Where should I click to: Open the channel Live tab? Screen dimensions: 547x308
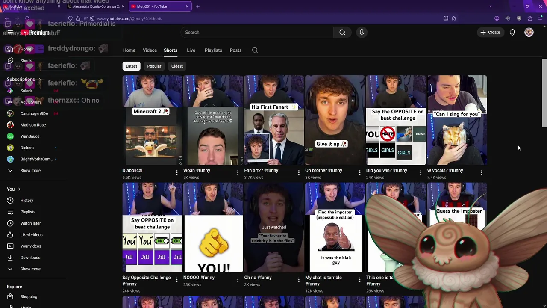(191, 50)
